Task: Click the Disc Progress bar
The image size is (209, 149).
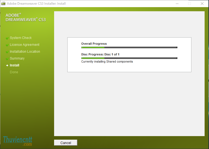Action: (129, 58)
